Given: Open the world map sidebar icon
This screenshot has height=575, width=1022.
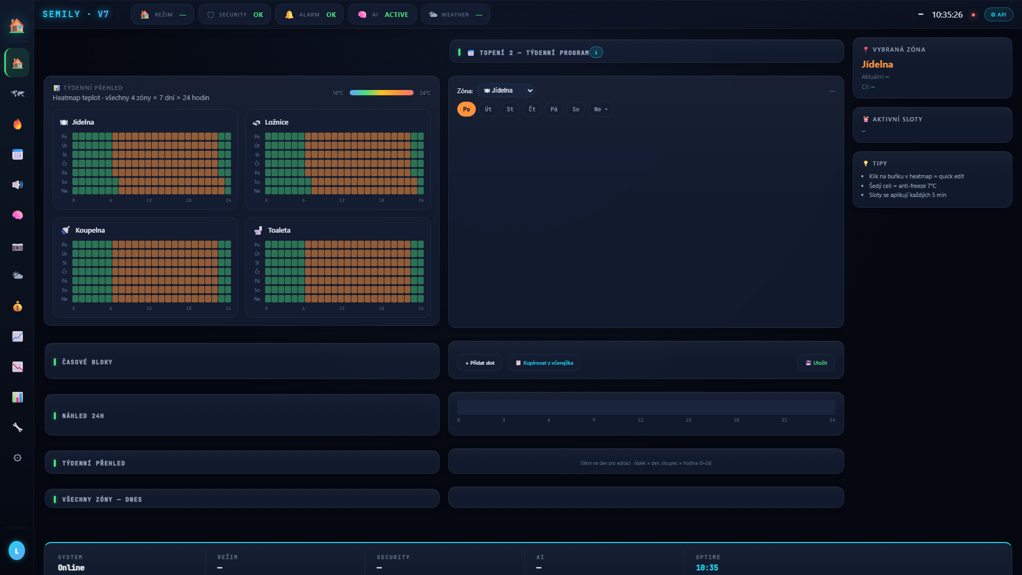Looking at the screenshot, I should 18,94.
